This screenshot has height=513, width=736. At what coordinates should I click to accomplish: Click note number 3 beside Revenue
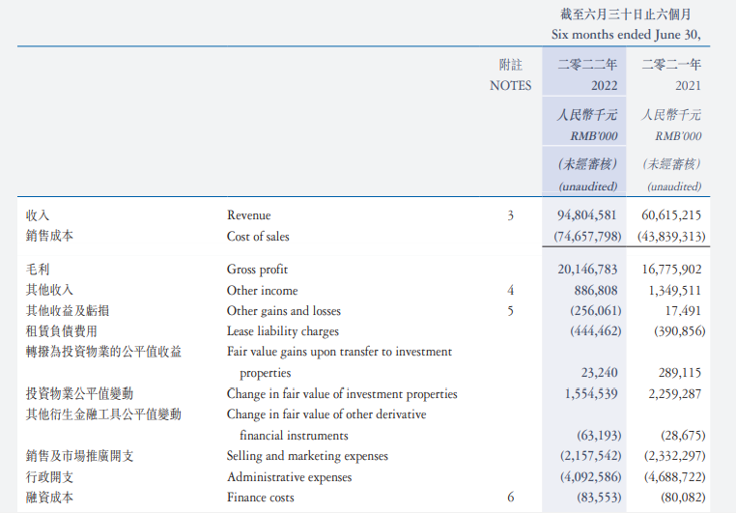(x=511, y=215)
